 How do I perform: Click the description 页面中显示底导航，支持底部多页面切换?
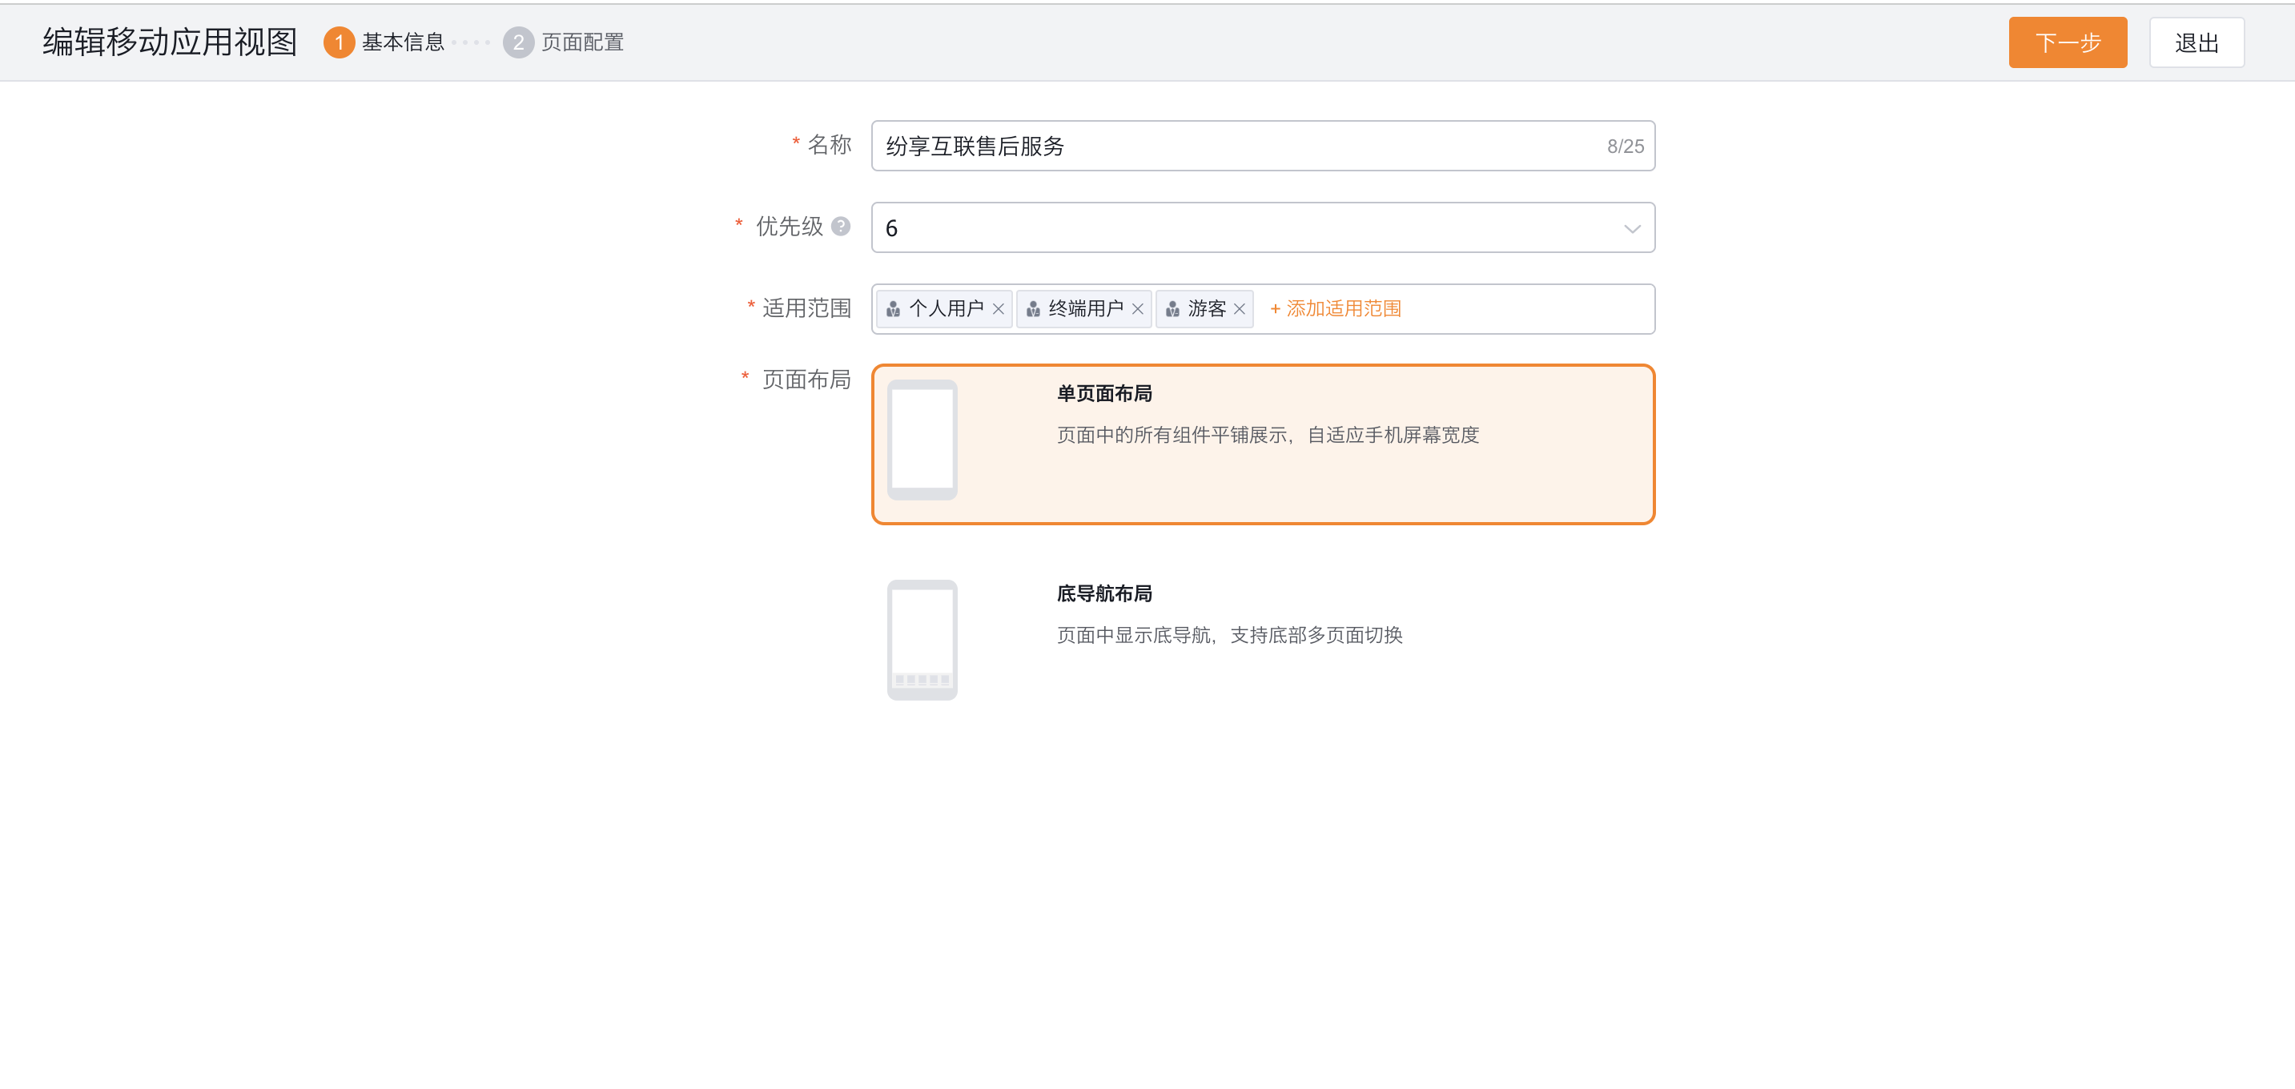(1229, 636)
